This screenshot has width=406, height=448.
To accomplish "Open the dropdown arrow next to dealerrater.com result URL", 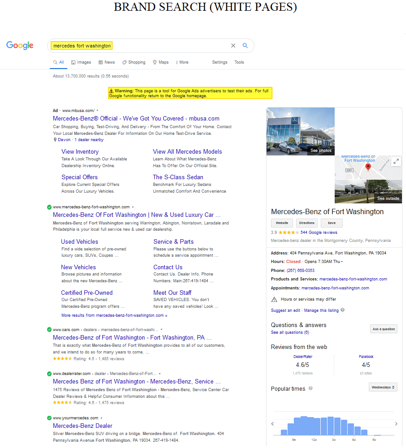I will pyautogui.click(x=160, y=374).
